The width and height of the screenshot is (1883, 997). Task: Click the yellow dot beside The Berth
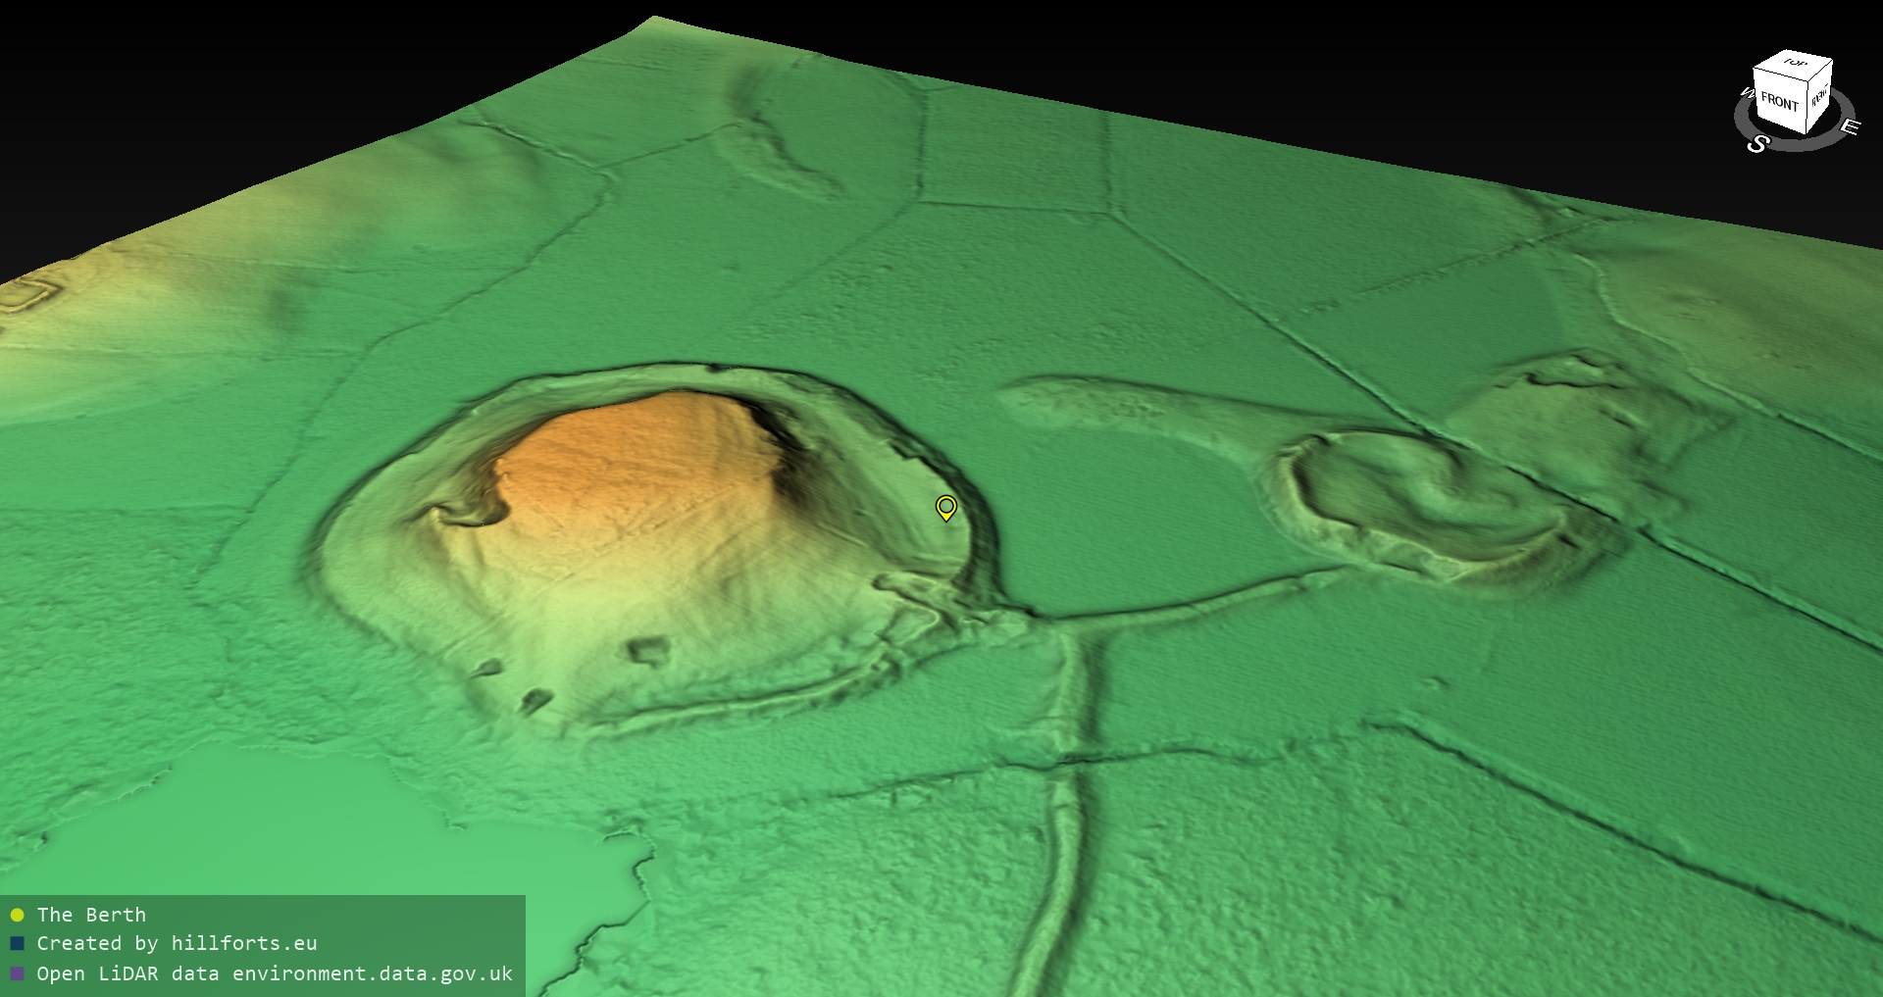point(17,915)
